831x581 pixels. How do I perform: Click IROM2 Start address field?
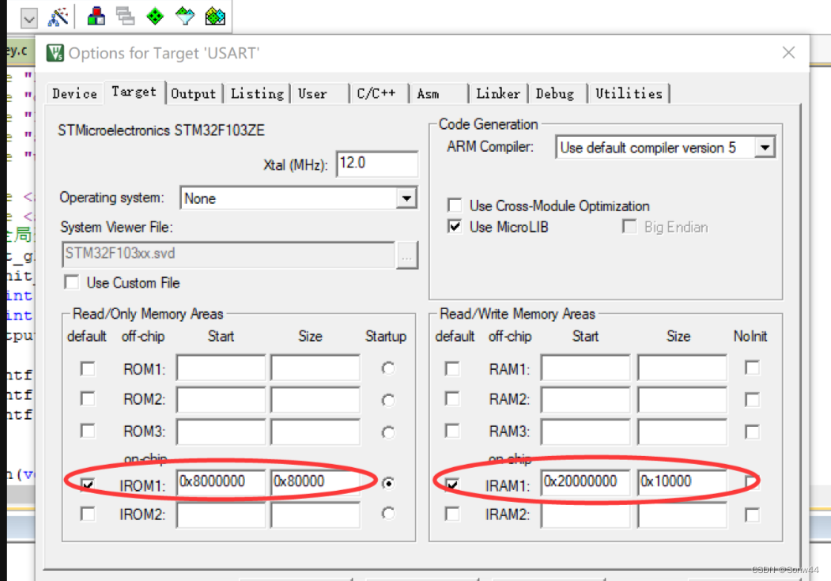pyautogui.click(x=221, y=515)
